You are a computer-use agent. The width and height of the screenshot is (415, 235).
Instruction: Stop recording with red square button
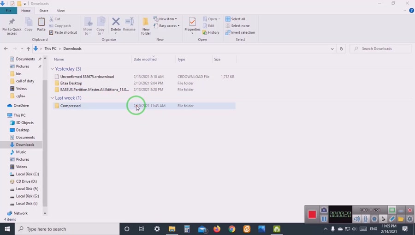point(312,214)
